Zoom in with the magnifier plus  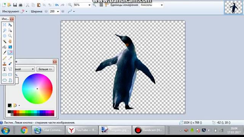pyautogui.click(x=94, y=5)
